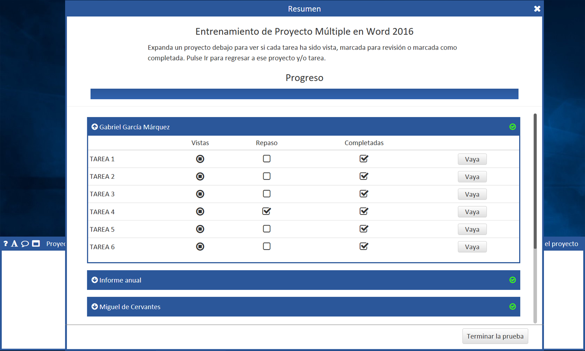Click the project list vertical scrollbar

pyautogui.click(x=535, y=181)
